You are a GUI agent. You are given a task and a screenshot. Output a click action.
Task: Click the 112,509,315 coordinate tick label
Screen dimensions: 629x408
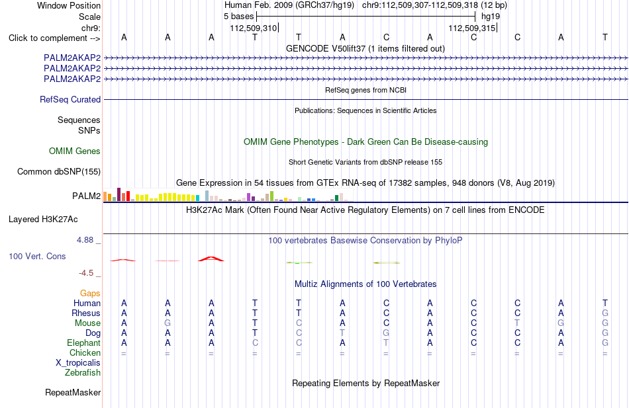(x=471, y=28)
